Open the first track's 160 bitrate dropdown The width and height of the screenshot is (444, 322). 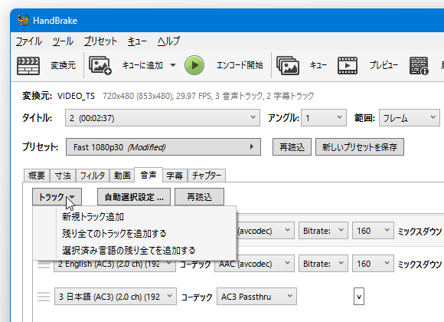point(373,231)
